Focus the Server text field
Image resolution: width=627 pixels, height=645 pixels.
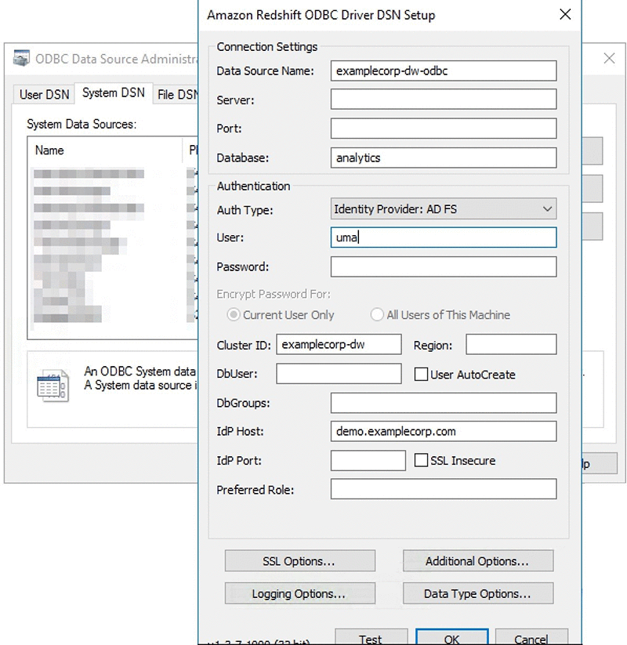click(444, 99)
